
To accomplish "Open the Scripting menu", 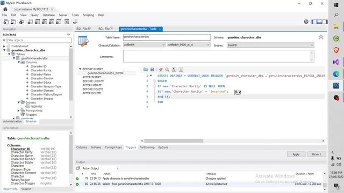I will pos(88,15).
